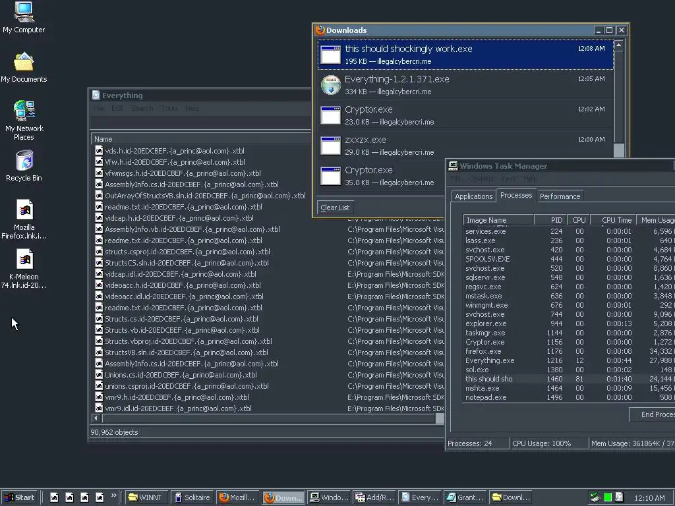675x506 pixels.
Task: Sort processes by the CPU Time column header
Action: 613,220
